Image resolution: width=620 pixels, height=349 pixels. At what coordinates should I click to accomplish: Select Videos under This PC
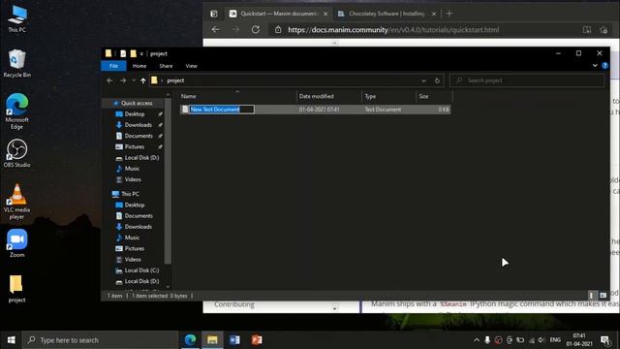coord(133,259)
